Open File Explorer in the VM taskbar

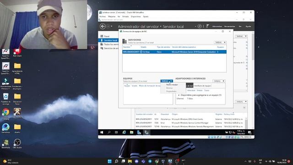click(x=131, y=132)
